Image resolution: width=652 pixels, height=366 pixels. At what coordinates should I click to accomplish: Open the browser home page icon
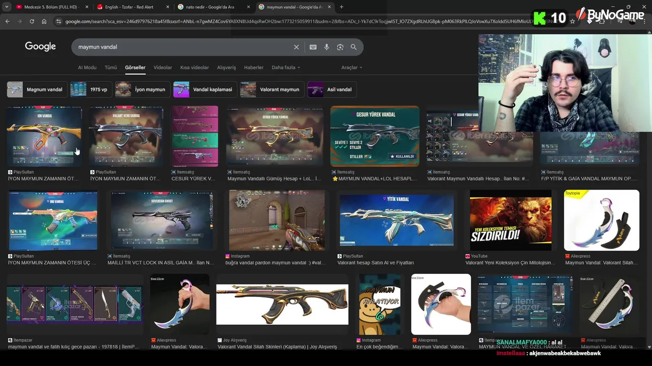[x=44, y=21]
